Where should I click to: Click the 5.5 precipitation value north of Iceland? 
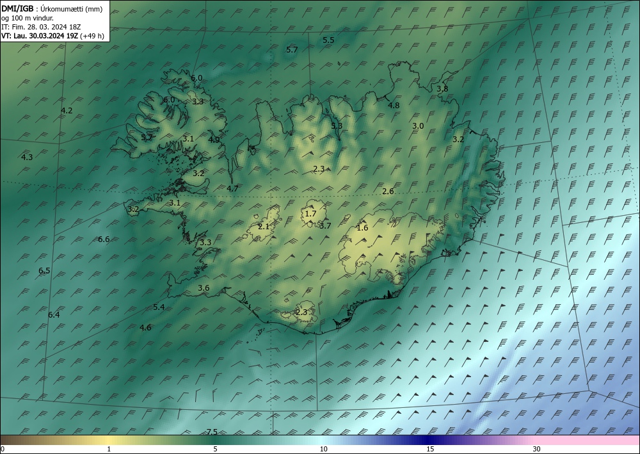click(328, 40)
